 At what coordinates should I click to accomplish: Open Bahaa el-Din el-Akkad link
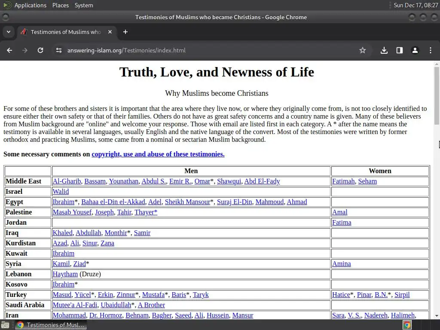point(113,202)
